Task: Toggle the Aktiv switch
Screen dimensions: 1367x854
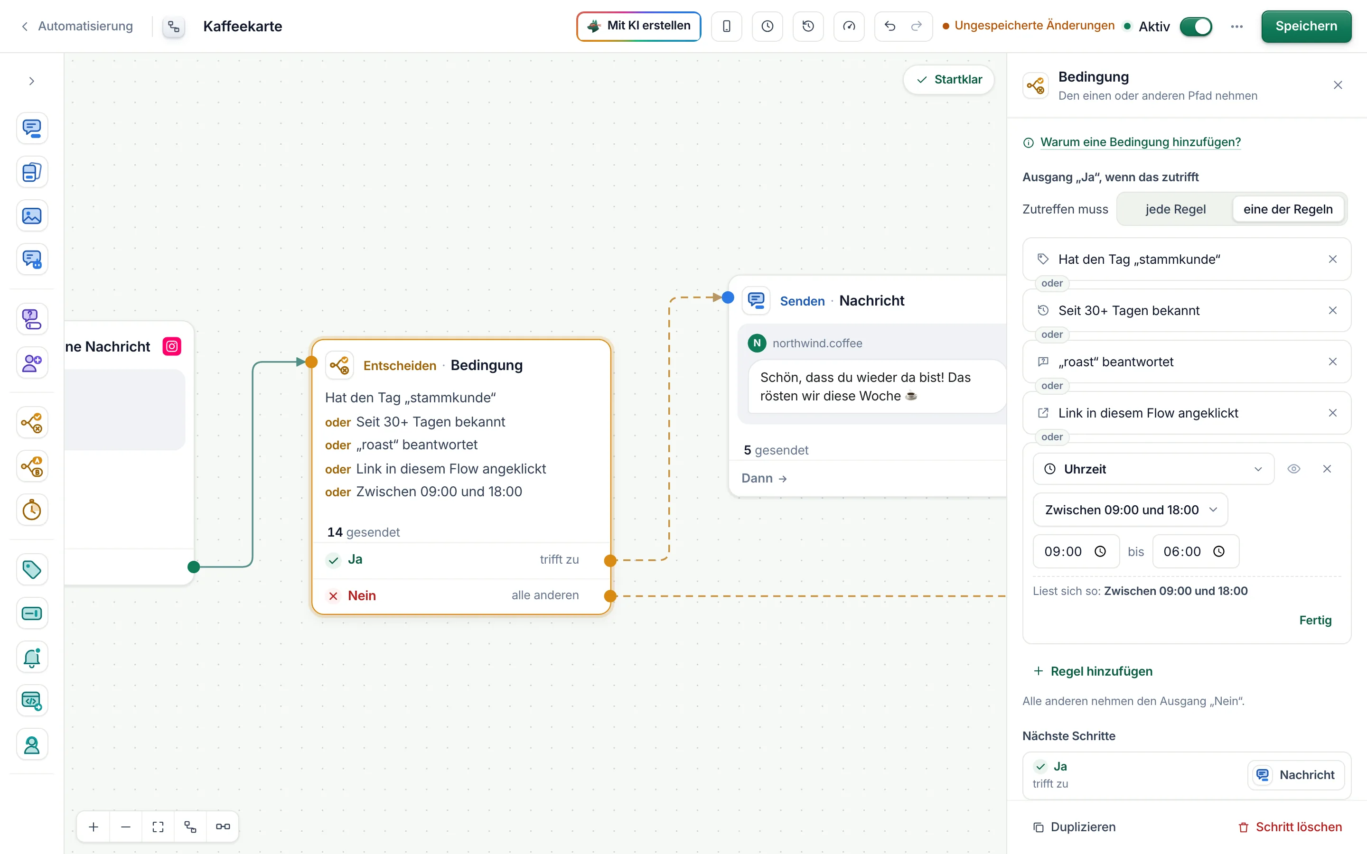Action: pos(1195,27)
